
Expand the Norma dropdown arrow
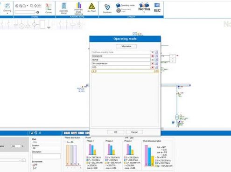144,12
